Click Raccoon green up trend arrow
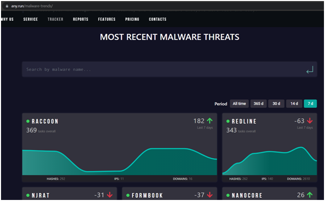 point(210,121)
